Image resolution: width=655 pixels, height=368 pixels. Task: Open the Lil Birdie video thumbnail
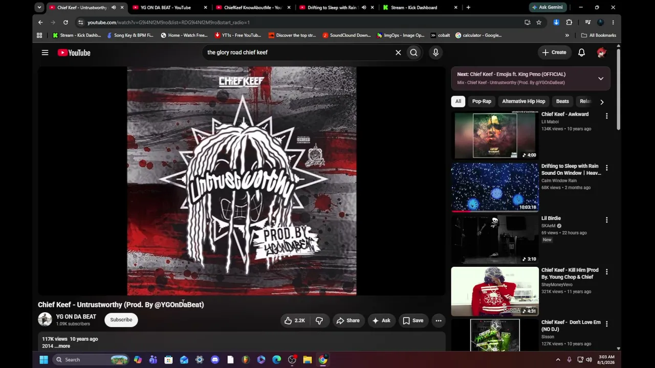[495, 239]
